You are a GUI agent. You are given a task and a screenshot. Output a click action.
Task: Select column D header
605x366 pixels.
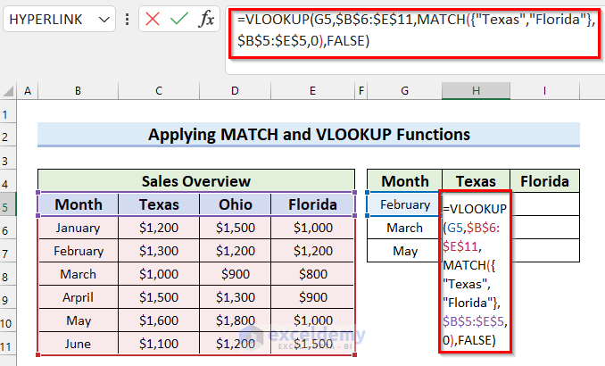235,91
